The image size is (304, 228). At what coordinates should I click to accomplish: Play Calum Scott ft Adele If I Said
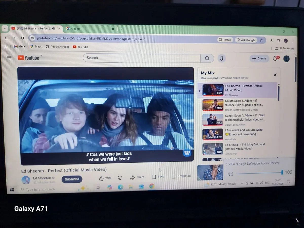pos(238,120)
